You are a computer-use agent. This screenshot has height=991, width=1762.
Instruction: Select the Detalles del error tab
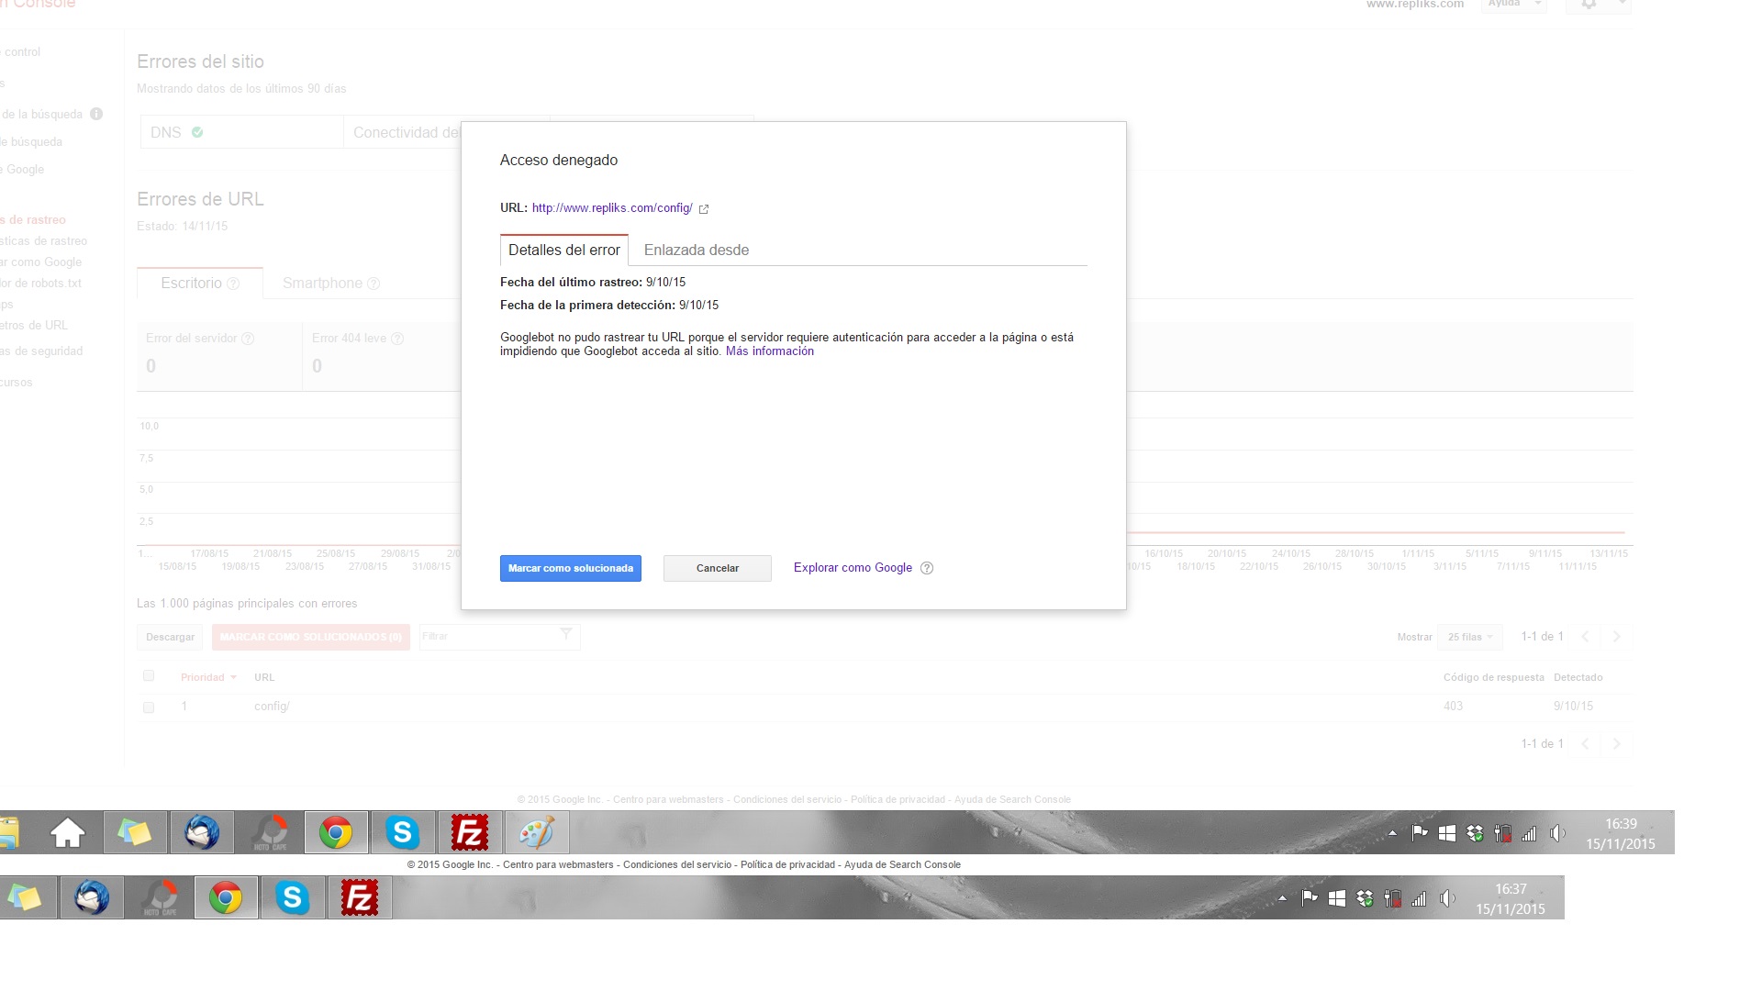(563, 250)
